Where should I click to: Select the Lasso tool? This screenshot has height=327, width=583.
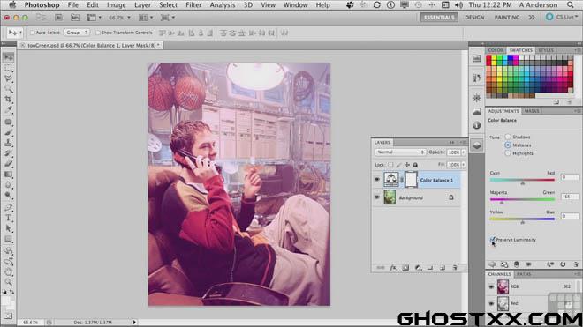[x=9, y=78]
